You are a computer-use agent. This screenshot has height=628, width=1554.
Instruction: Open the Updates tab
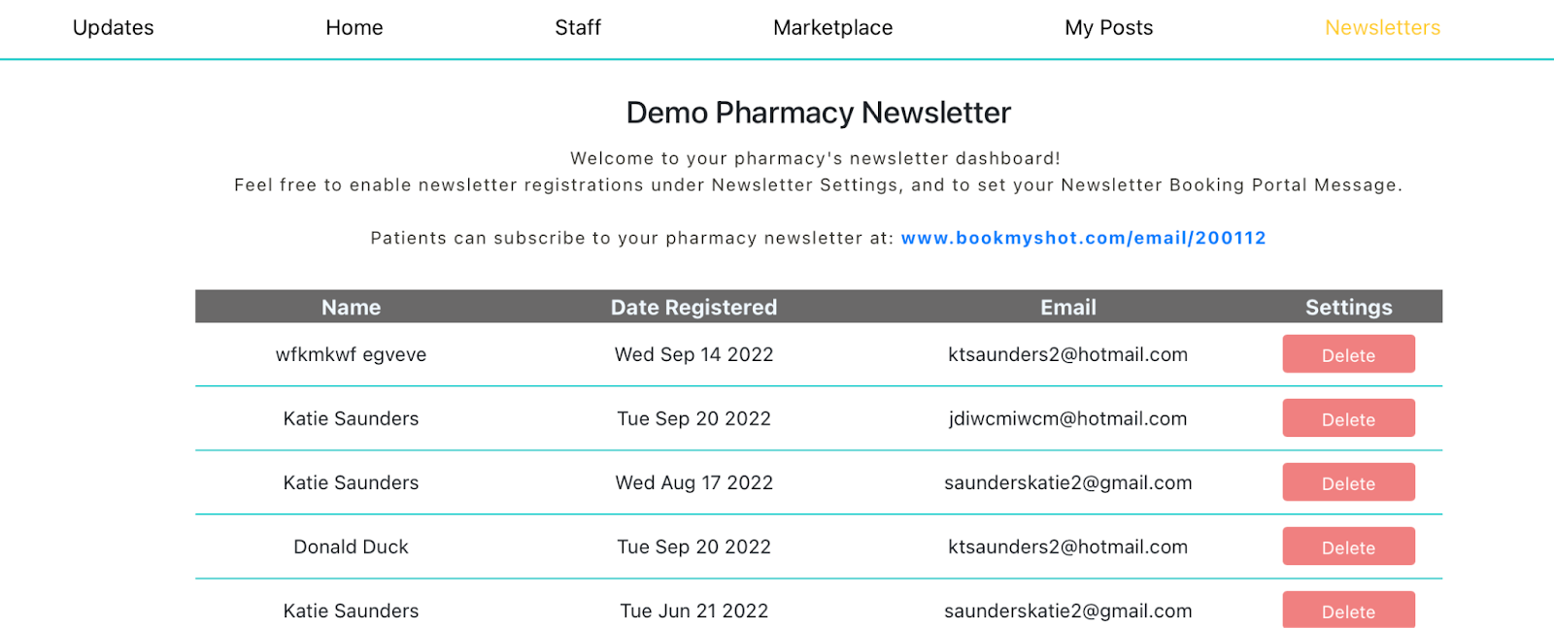point(113,28)
